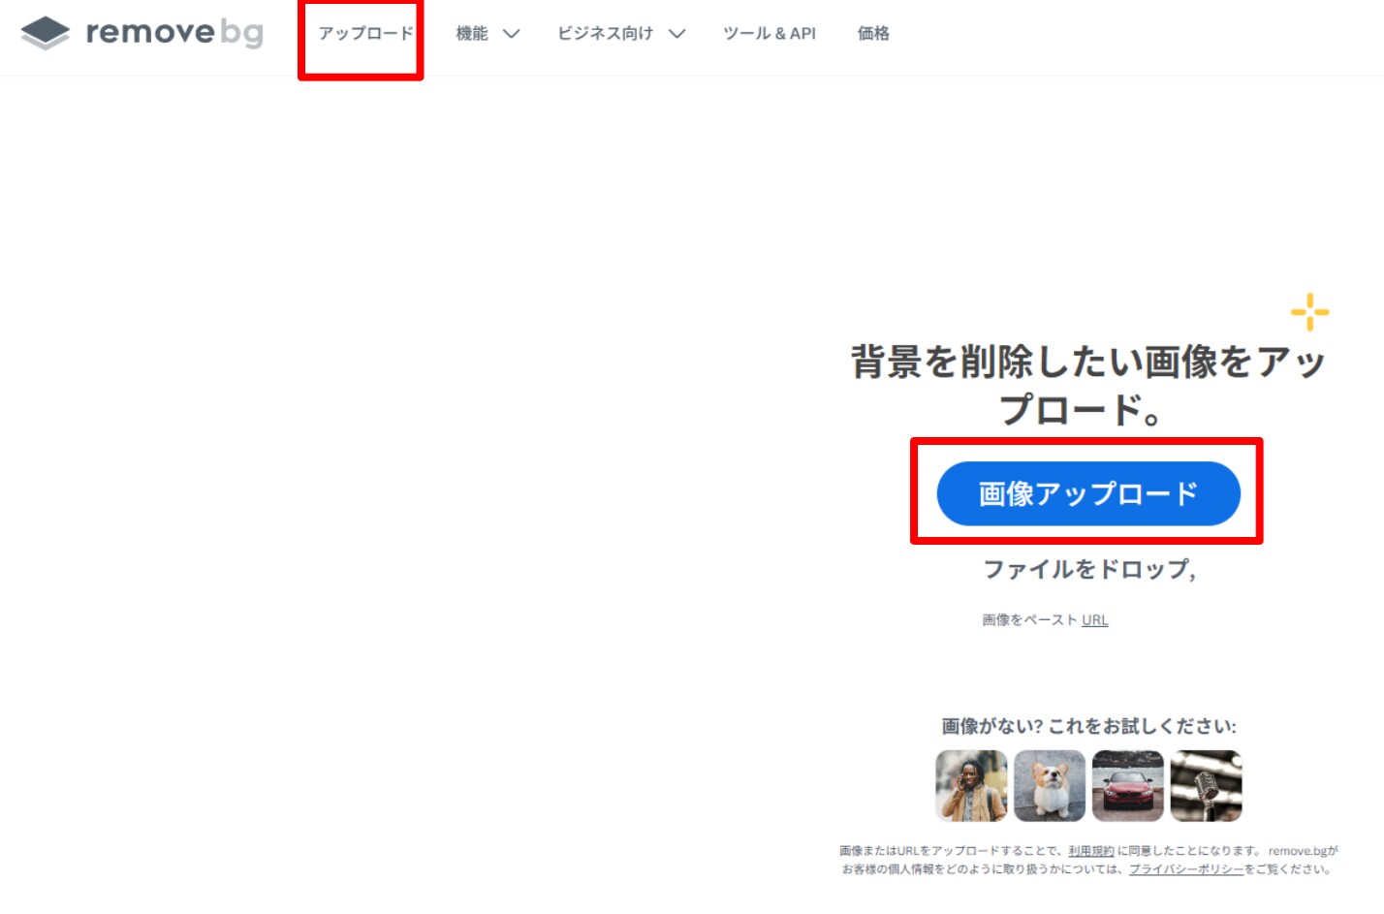Open the 利用規約 terms link

pyautogui.click(x=1090, y=851)
